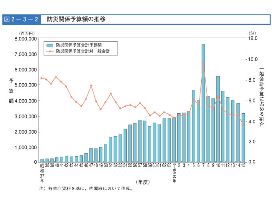Click the chart title 防災関係予算額の推移
272x197 pixels.
[76, 19]
